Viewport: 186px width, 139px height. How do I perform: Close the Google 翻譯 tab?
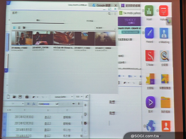pyautogui.click(x=115, y=6)
